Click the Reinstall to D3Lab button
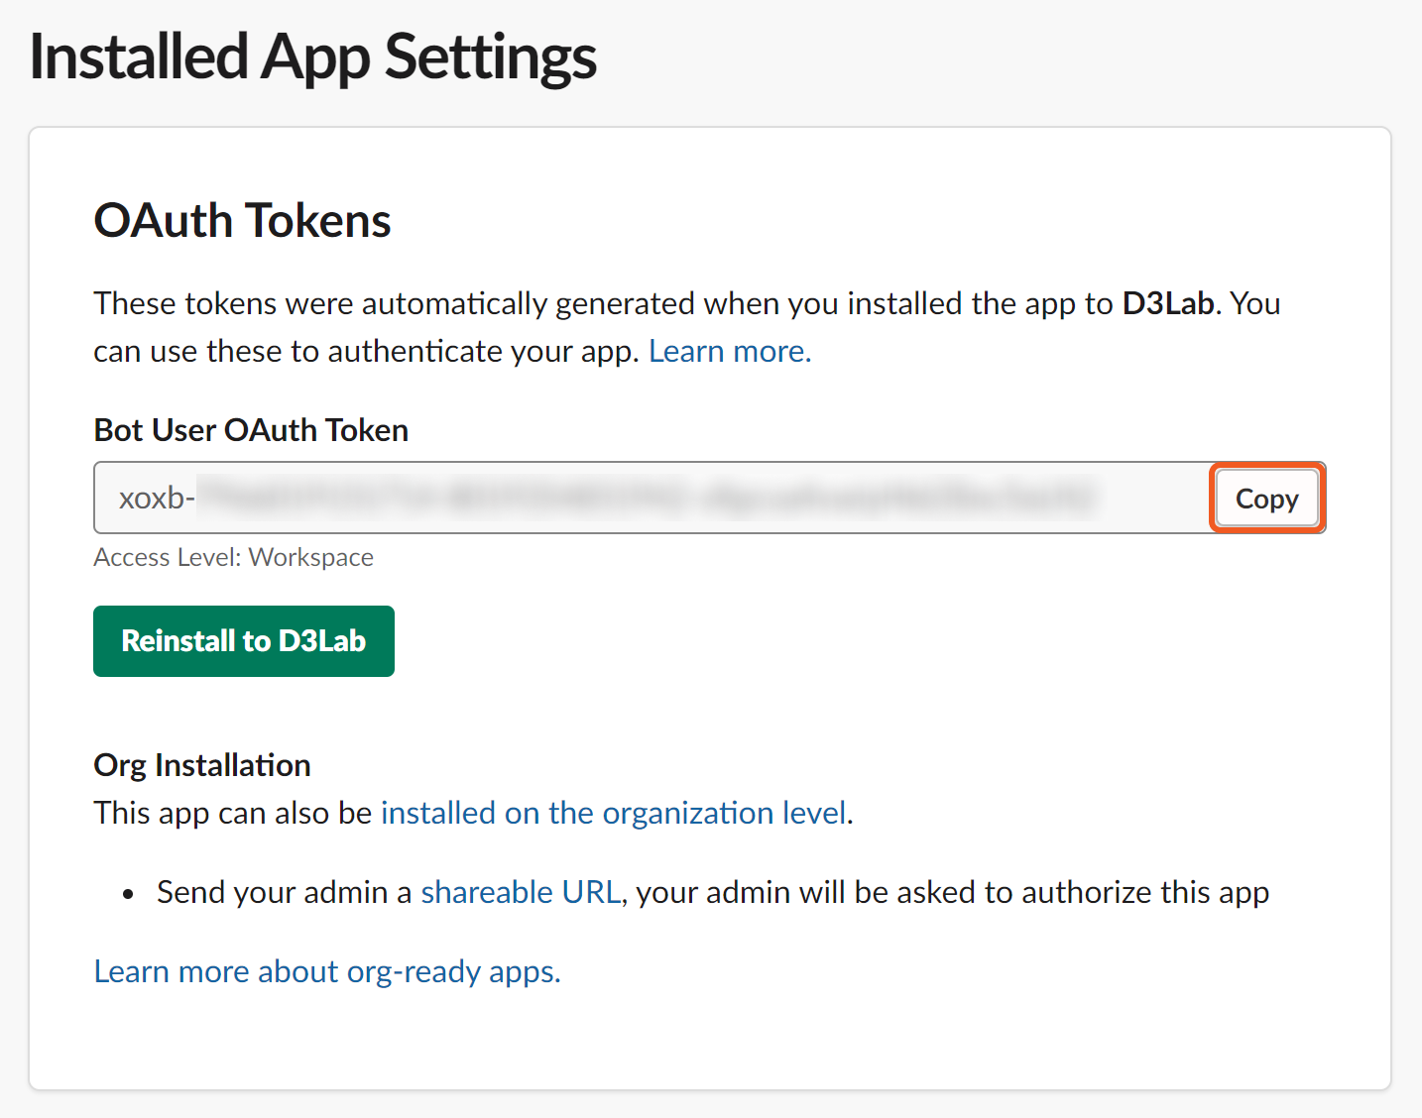The height and width of the screenshot is (1118, 1422). point(244,641)
